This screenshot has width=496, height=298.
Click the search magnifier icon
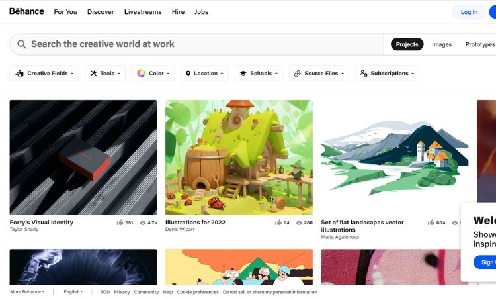coord(22,44)
